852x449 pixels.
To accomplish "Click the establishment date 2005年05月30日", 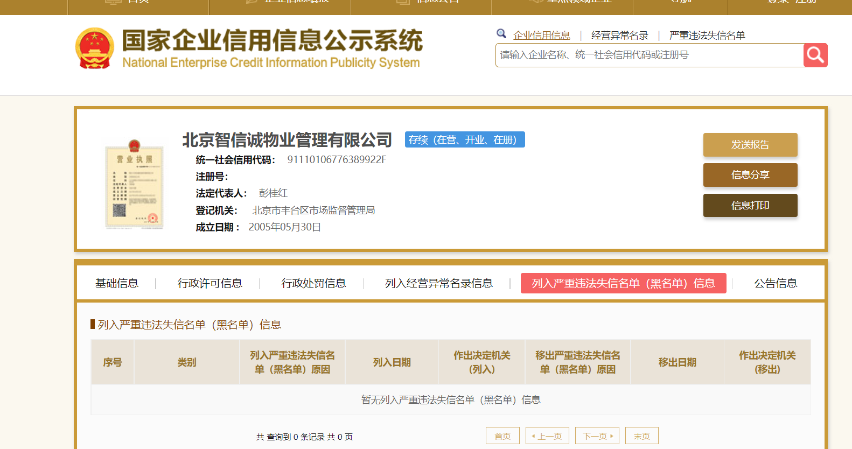I will [284, 227].
